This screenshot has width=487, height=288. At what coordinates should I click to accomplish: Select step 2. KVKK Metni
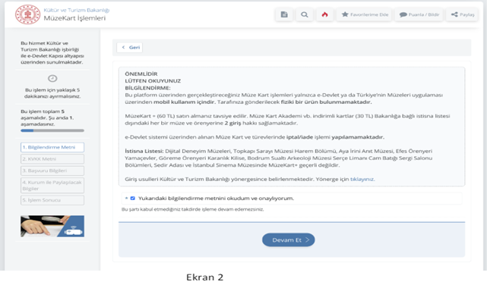[x=52, y=159]
